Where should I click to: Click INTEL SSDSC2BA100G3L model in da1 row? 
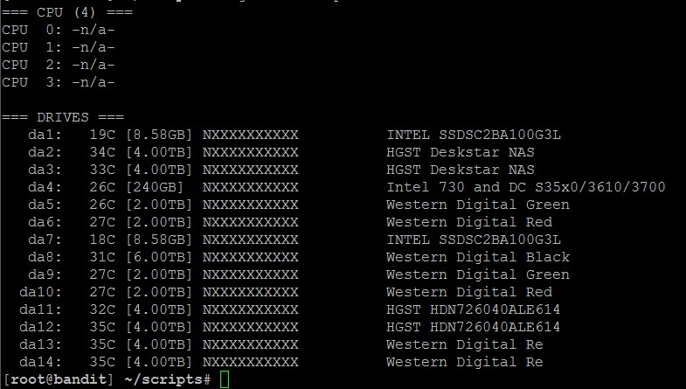click(474, 135)
